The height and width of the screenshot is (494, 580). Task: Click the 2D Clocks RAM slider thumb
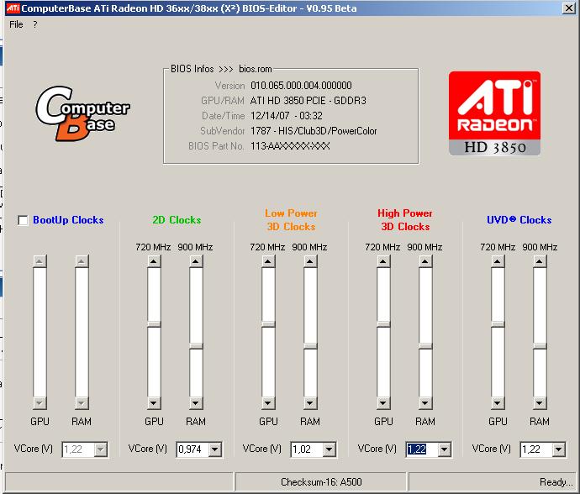coord(196,346)
